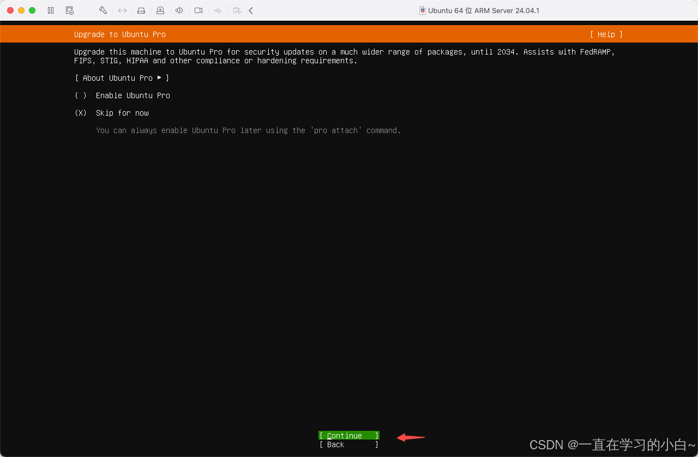
Task: Click the Continue button
Action: click(349, 435)
